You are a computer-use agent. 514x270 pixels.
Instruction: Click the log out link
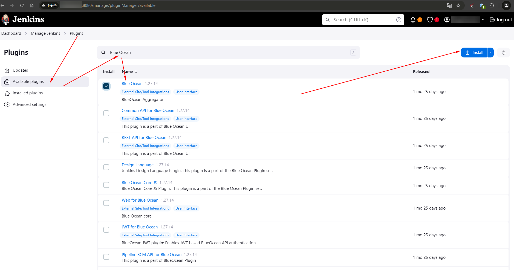(501, 20)
